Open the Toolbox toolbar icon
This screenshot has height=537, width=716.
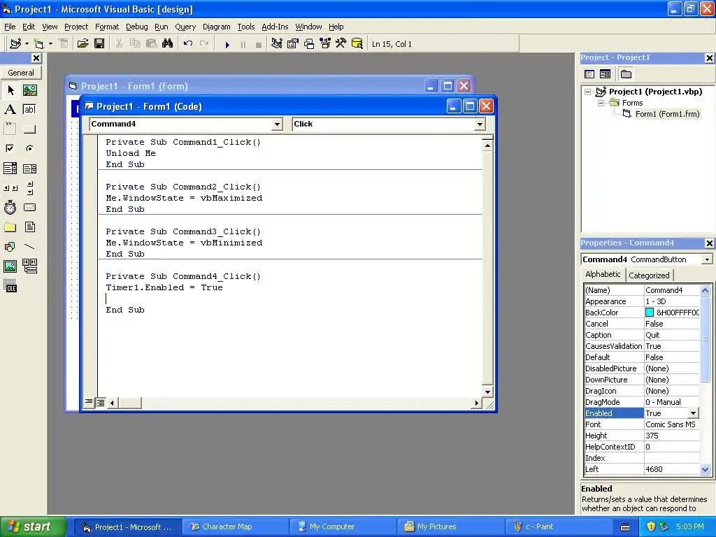tap(341, 44)
